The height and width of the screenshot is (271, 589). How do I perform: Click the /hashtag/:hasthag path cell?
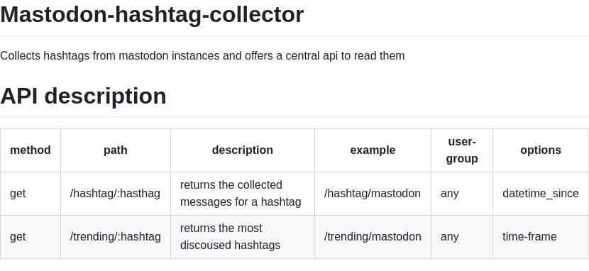tap(116, 194)
